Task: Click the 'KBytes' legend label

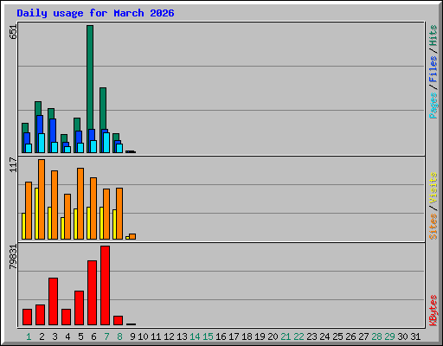Action: pos(433,311)
